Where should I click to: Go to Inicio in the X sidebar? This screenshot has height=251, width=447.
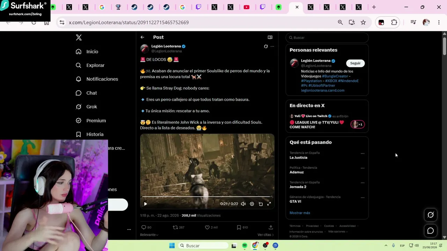tap(87, 52)
